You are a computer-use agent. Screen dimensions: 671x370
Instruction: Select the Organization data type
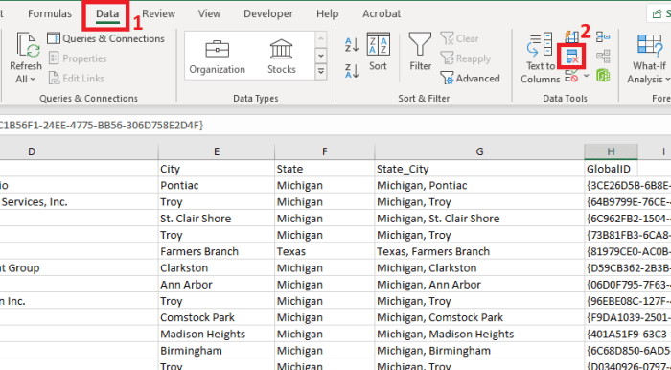pos(217,57)
